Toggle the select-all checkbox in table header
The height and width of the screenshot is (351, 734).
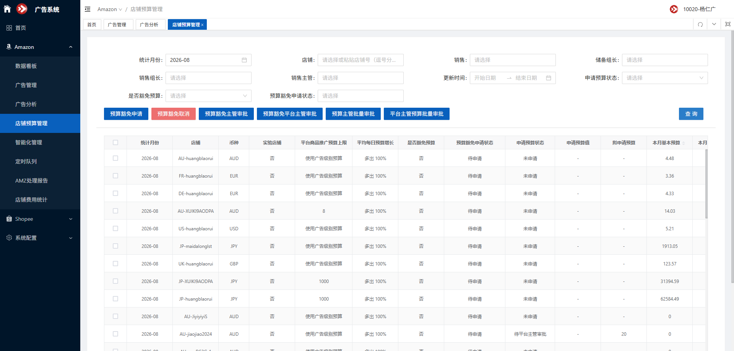pyautogui.click(x=115, y=142)
